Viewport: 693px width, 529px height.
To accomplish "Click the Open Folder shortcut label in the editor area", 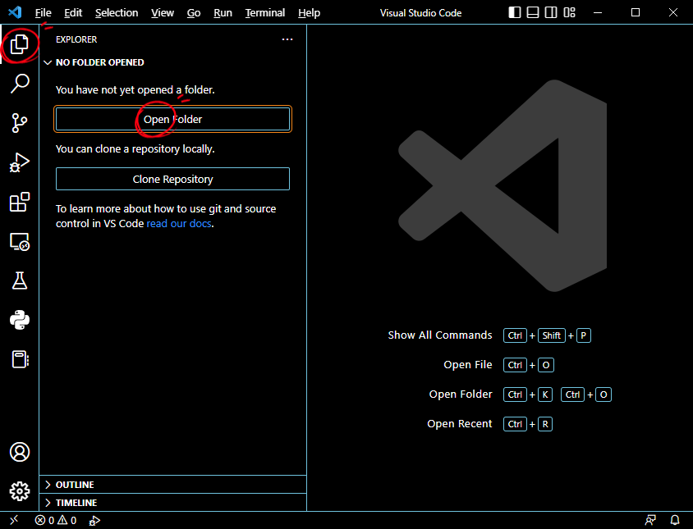I will coord(461,394).
